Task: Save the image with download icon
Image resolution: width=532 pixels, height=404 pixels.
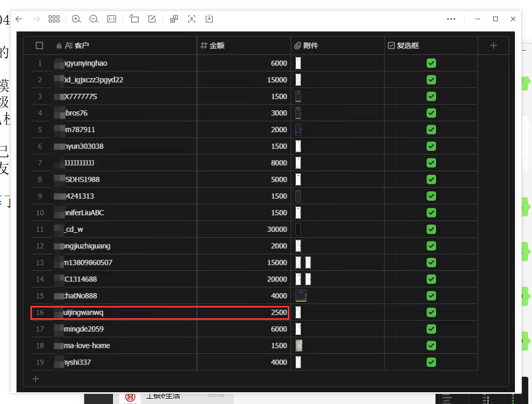Action: pyautogui.click(x=209, y=19)
